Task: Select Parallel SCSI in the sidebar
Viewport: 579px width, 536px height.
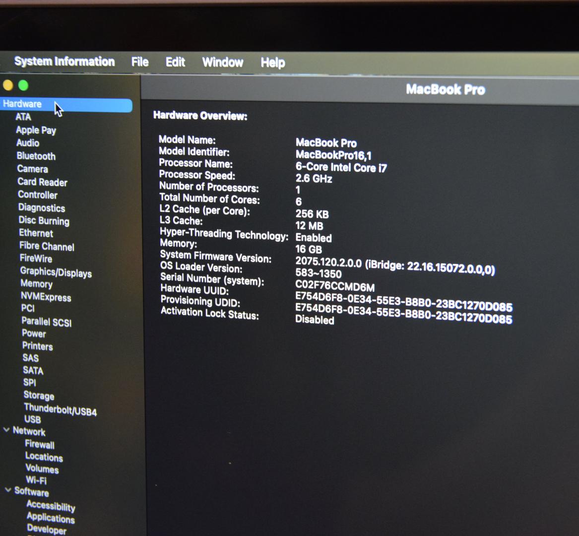Action: click(47, 322)
